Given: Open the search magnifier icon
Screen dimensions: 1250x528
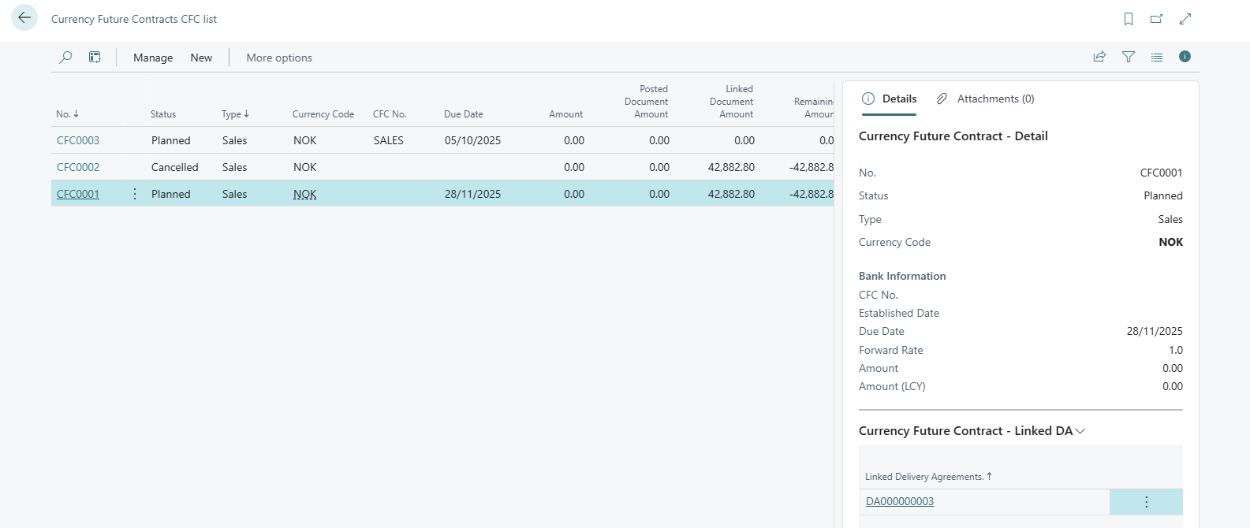Looking at the screenshot, I should (65, 58).
